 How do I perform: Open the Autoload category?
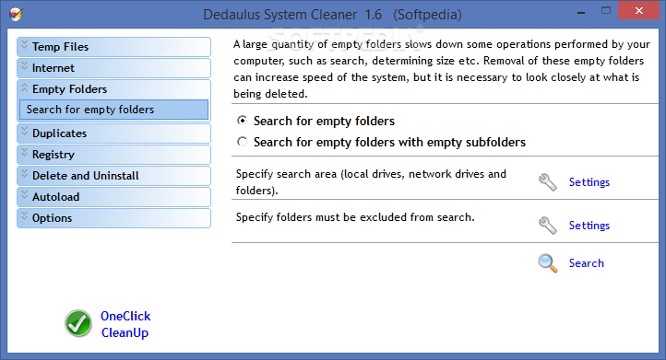[x=113, y=197]
